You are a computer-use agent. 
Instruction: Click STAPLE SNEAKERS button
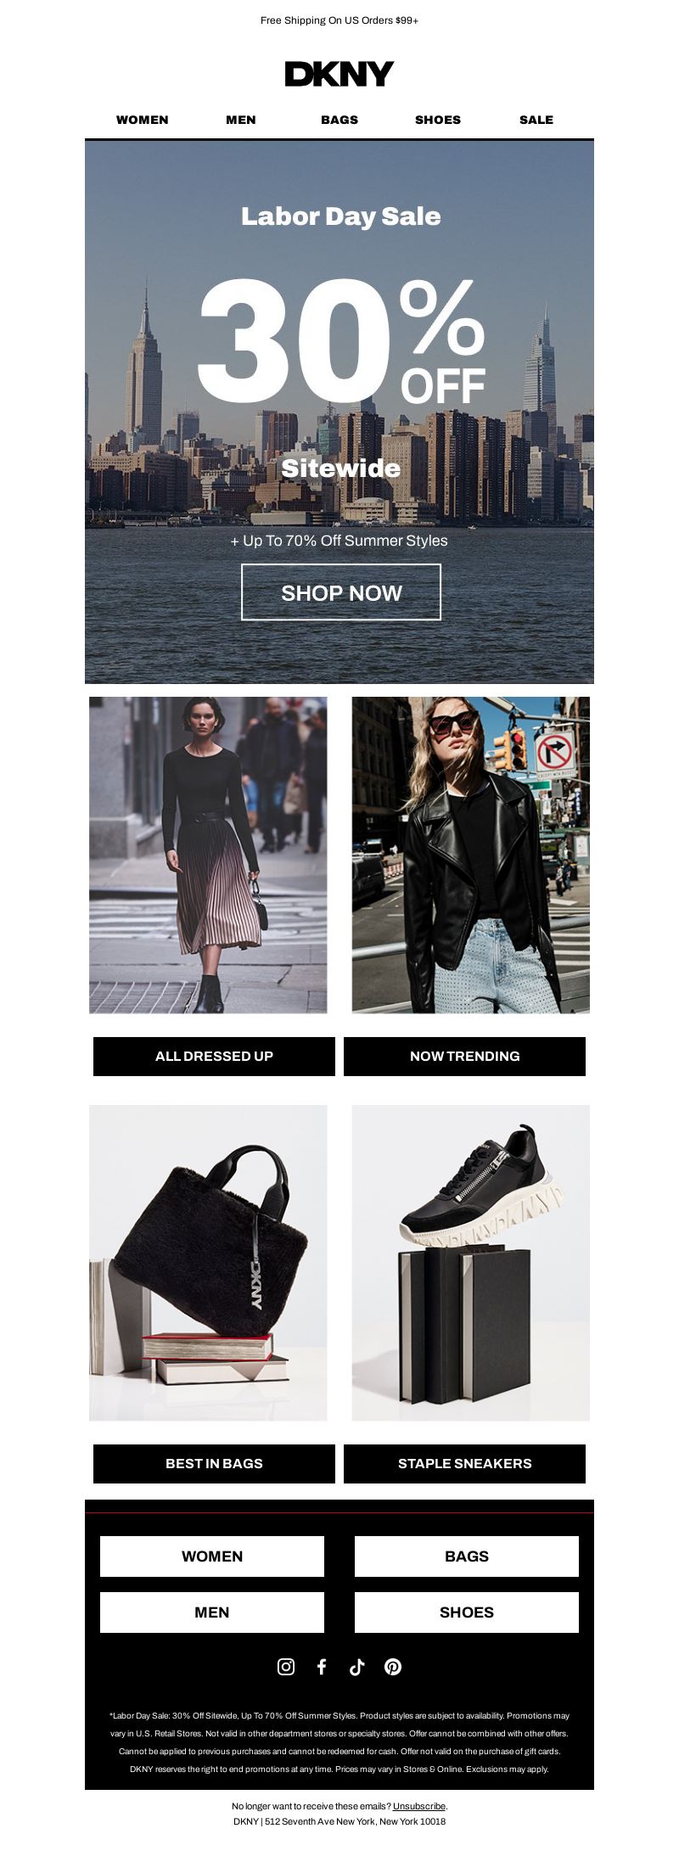[464, 1463]
